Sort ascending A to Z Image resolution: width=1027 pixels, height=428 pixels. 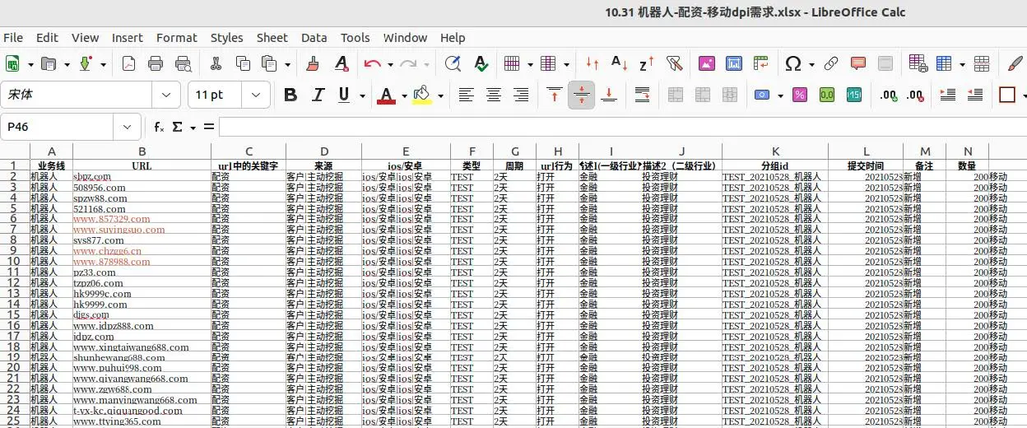click(x=620, y=63)
